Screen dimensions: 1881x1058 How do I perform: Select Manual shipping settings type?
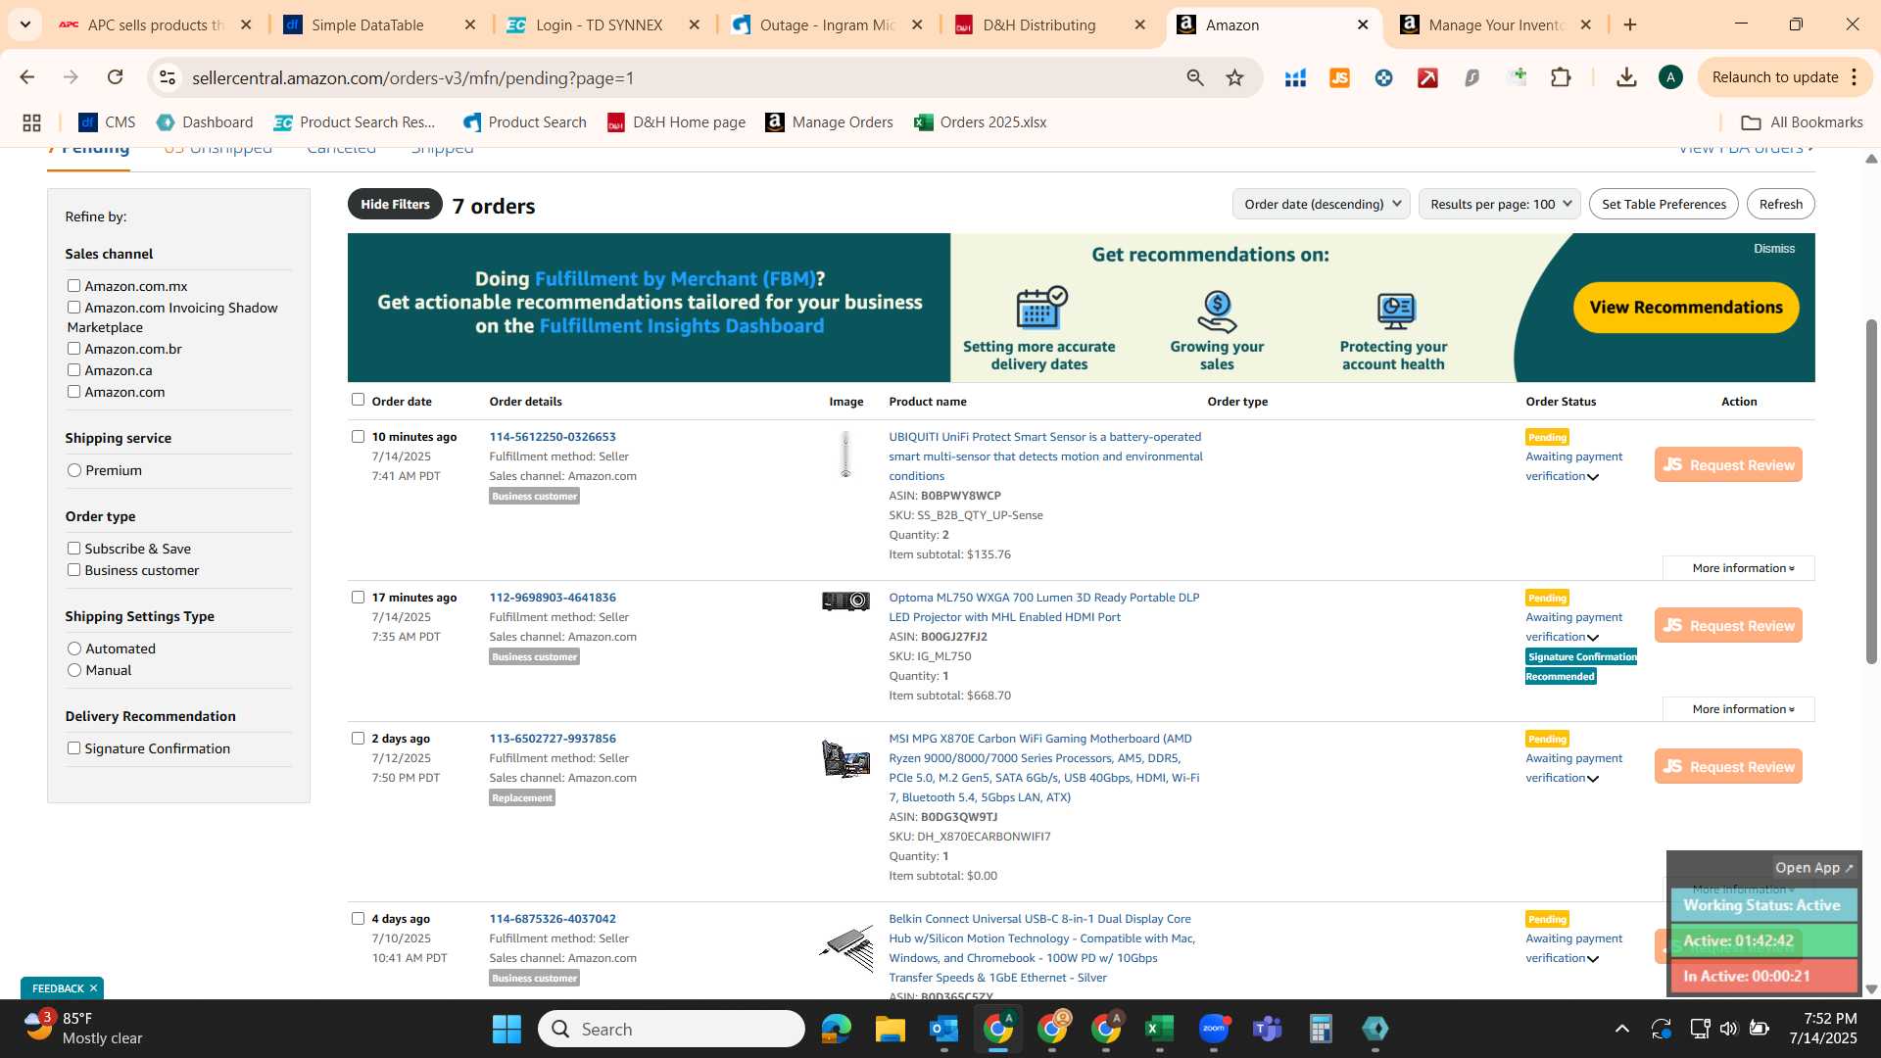(74, 670)
